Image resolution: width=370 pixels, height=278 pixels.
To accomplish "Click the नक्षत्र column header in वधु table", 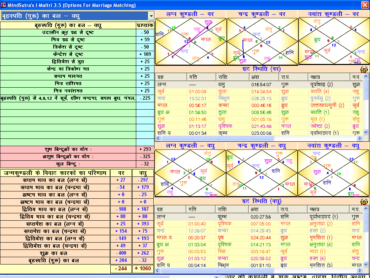I will (328, 209).
